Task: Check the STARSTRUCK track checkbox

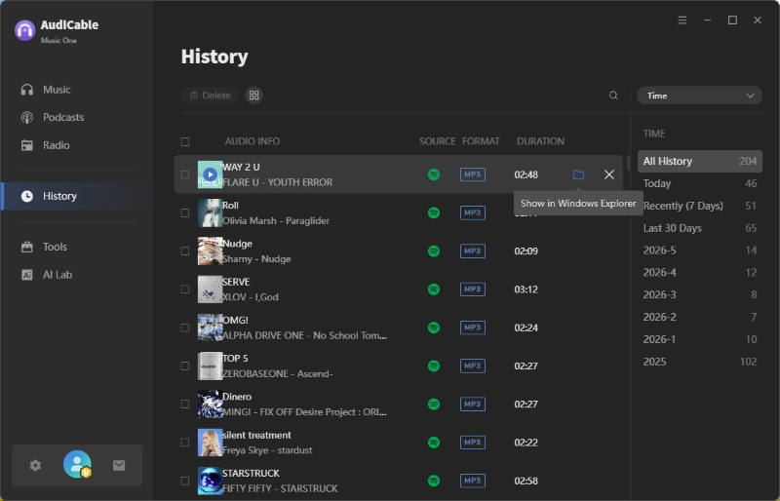Action: pyautogui.click(x=185, y=482)
